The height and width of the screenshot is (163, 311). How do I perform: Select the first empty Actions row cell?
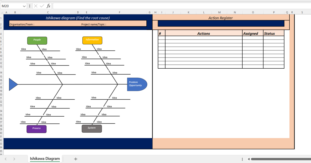pos(204,38)
